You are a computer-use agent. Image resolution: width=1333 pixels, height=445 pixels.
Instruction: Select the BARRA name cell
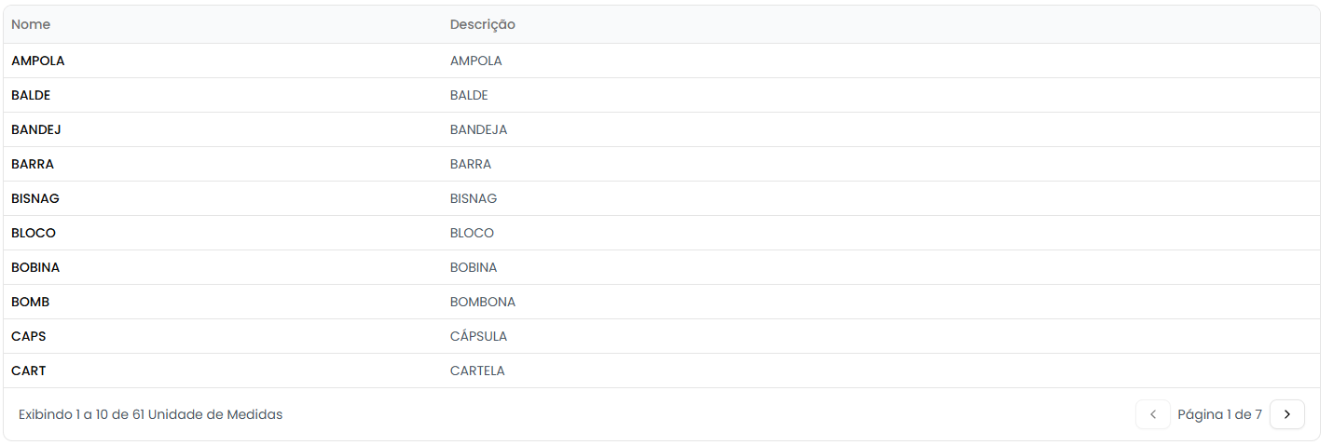[x=33, y=164]
